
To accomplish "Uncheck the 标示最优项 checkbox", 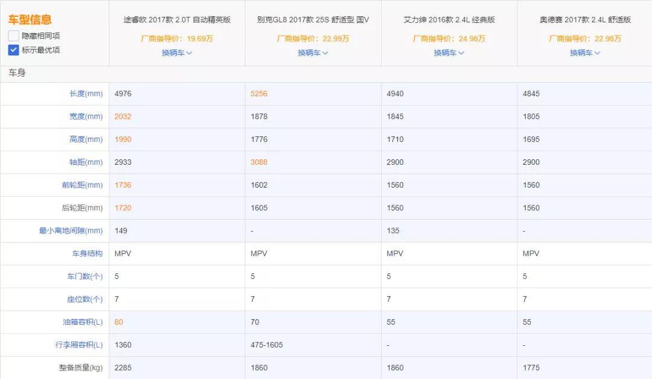I will pos(13,50).
